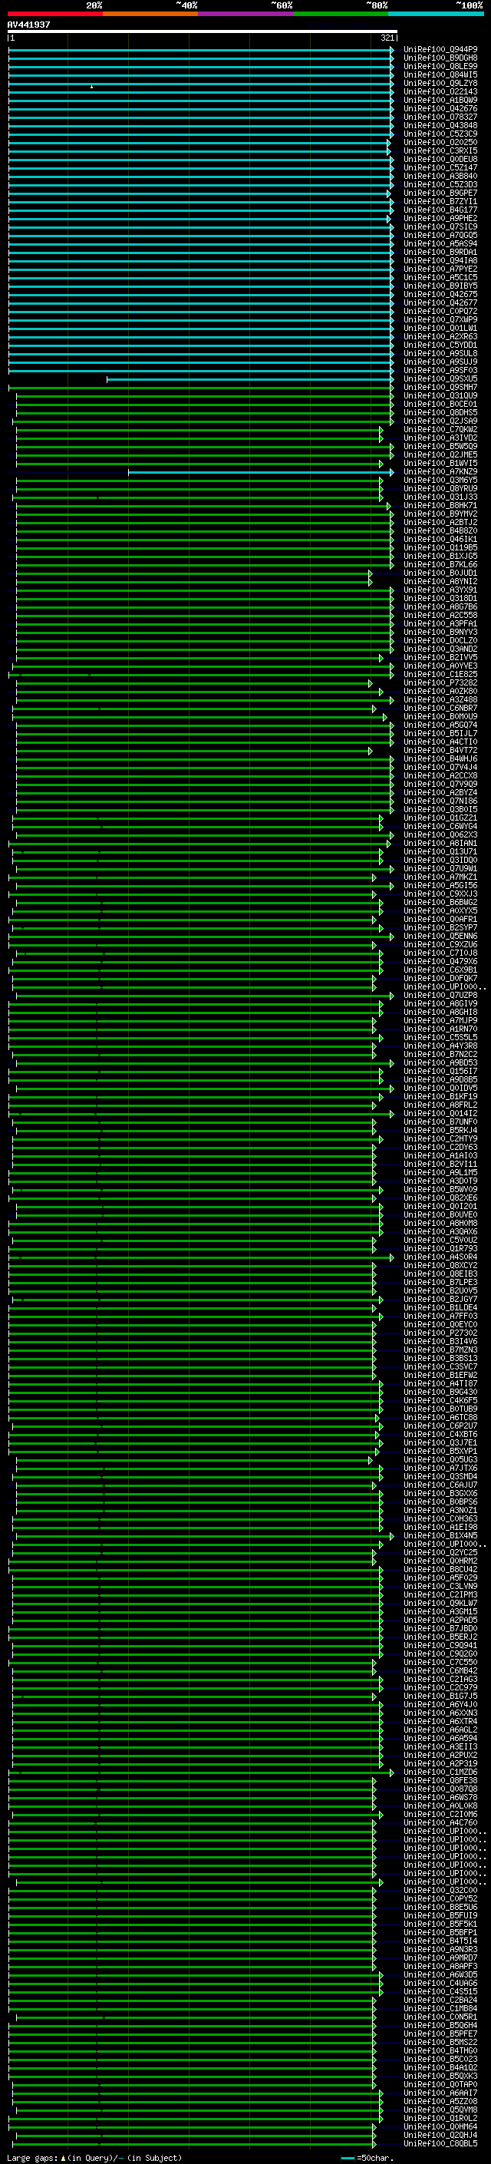Click the query name AV441937

coord(28,25)
